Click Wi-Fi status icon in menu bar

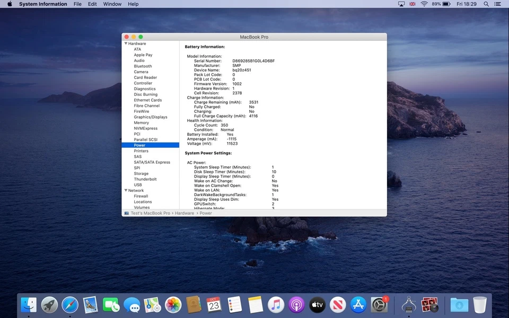pos(424,4)
